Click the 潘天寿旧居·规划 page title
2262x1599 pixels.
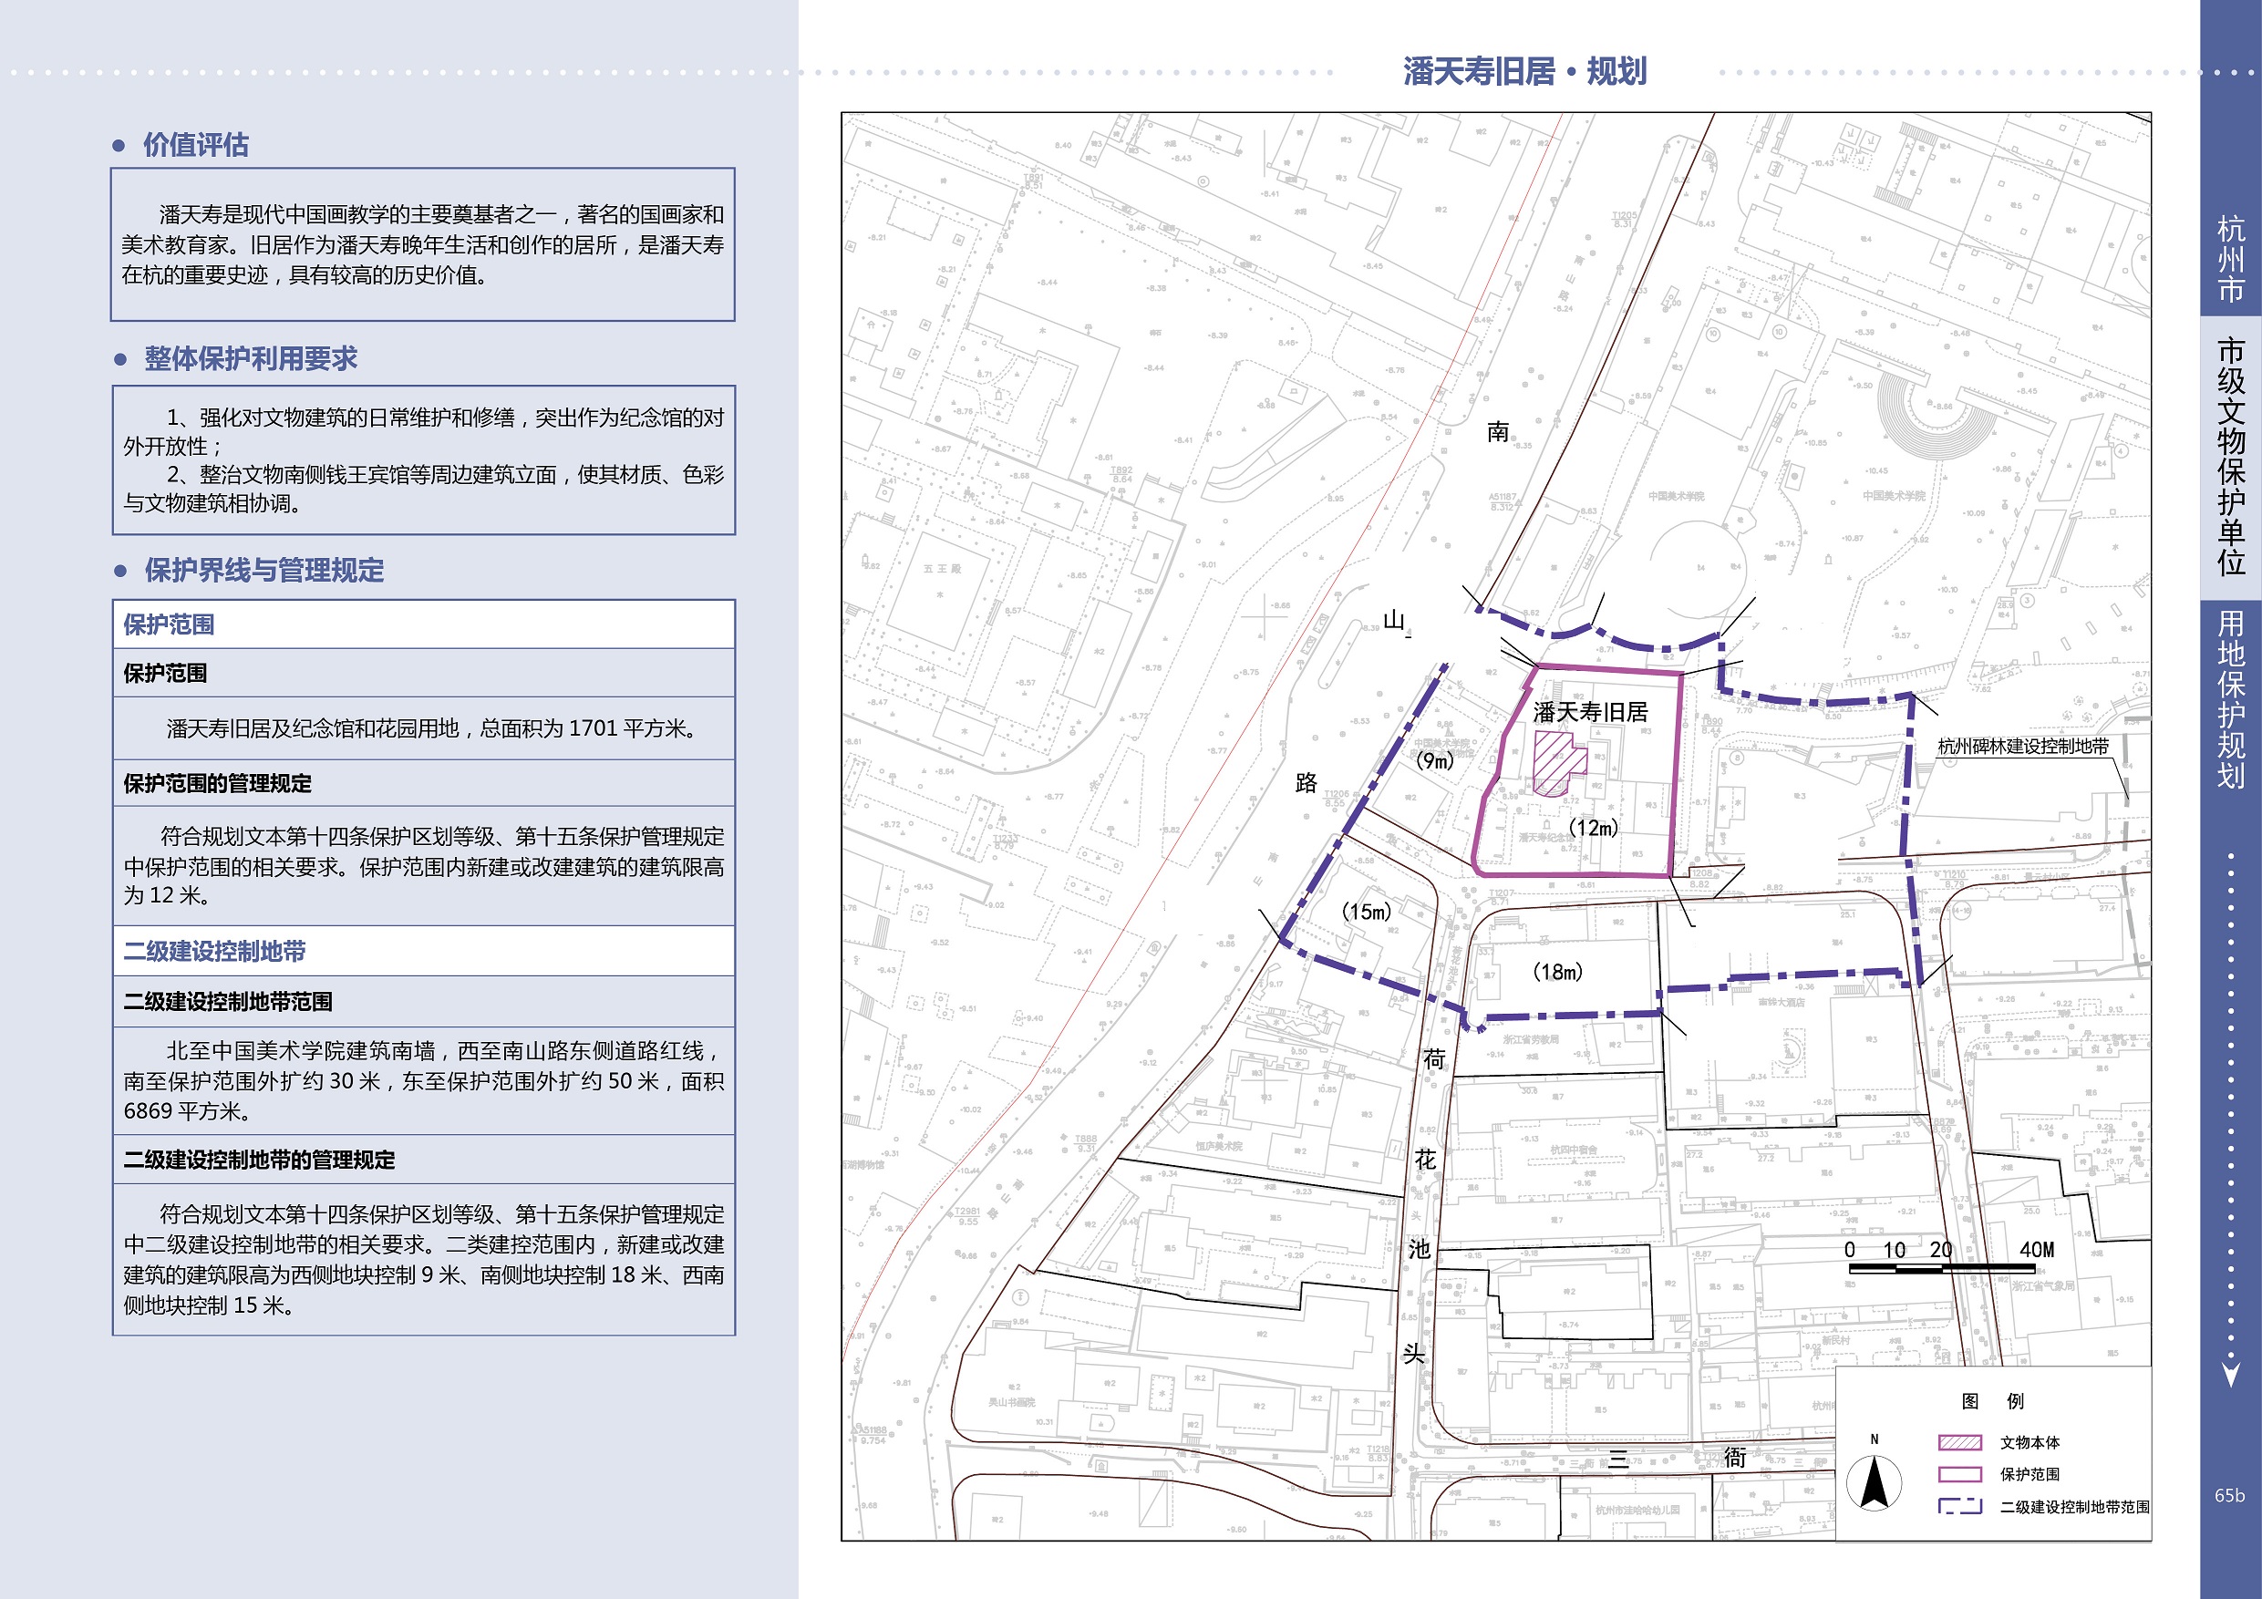(1524, 71)
